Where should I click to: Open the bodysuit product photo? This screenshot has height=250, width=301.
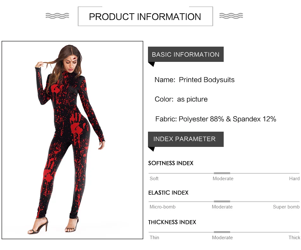72,140
